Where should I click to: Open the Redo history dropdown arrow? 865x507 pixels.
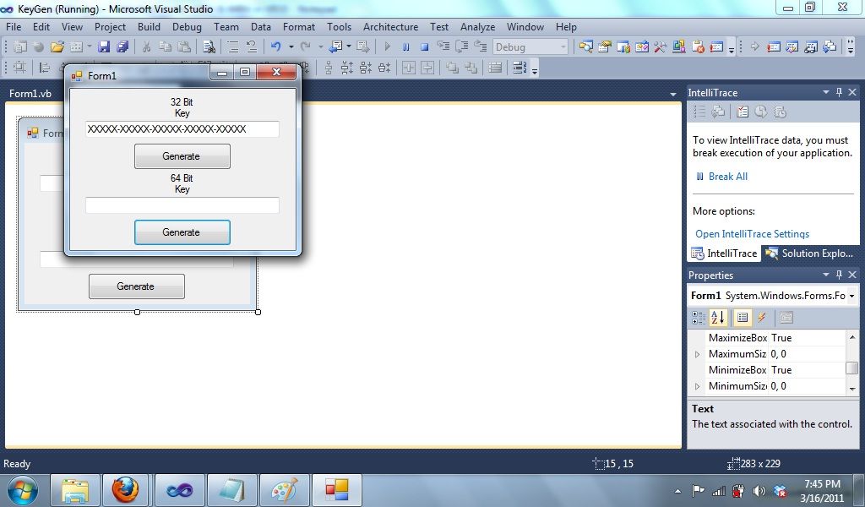(x=320, y=47)
